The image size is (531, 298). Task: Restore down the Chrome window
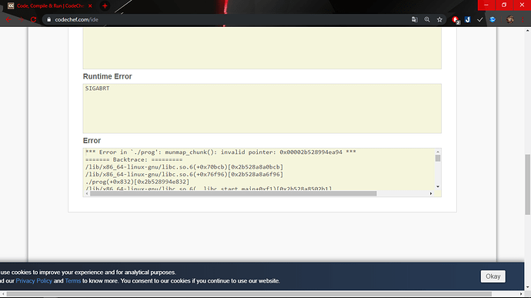(504, 5)
